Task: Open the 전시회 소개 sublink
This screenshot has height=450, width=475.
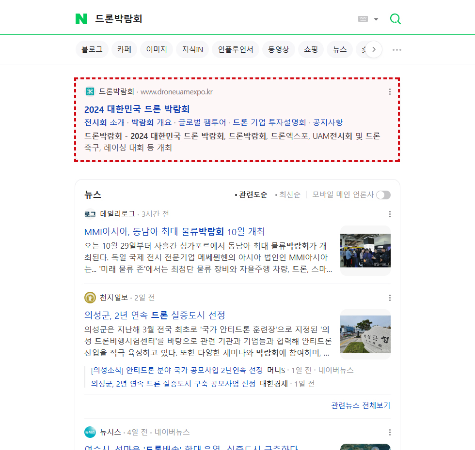Action: (x=105, y=122)
